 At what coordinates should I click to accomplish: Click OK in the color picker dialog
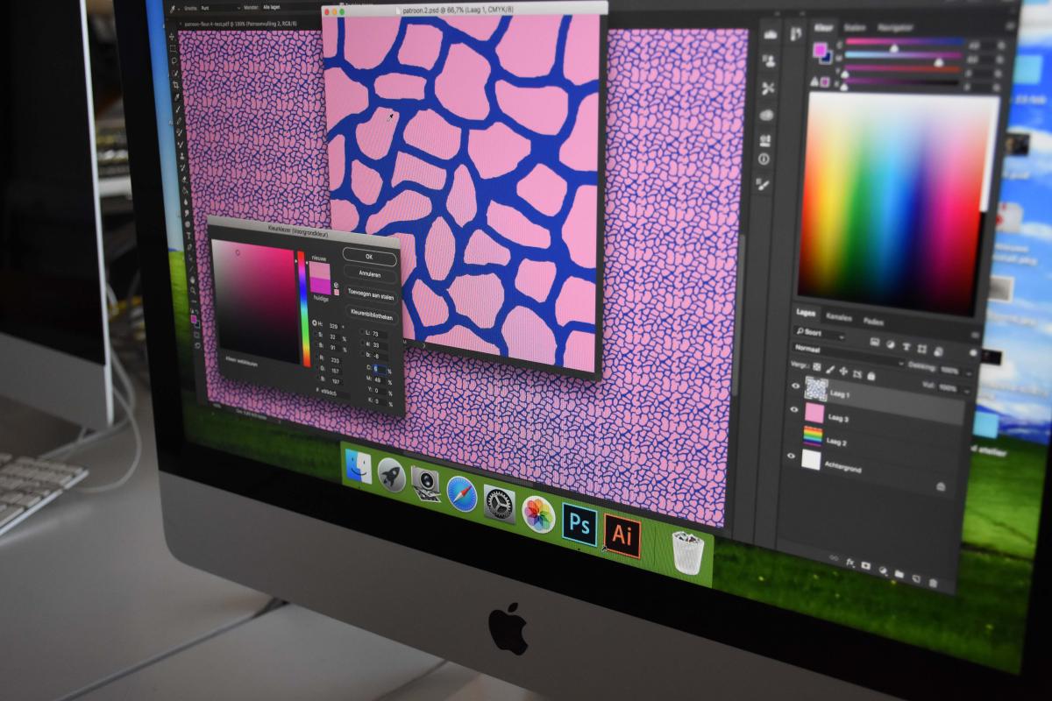369,257
